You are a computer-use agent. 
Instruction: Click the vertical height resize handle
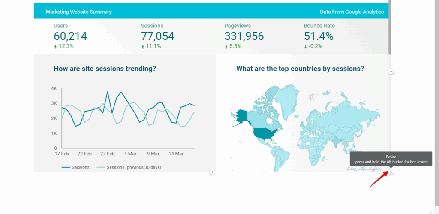coord(212,172)
